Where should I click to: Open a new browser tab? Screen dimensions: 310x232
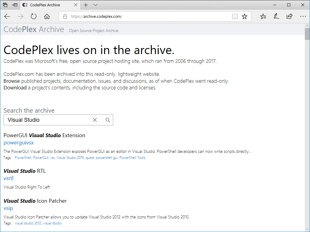(x=86, y=5)
